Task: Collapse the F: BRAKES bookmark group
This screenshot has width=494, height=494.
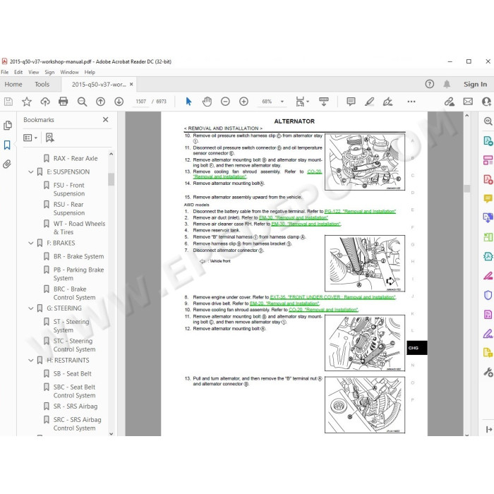Action: point(31,243)
